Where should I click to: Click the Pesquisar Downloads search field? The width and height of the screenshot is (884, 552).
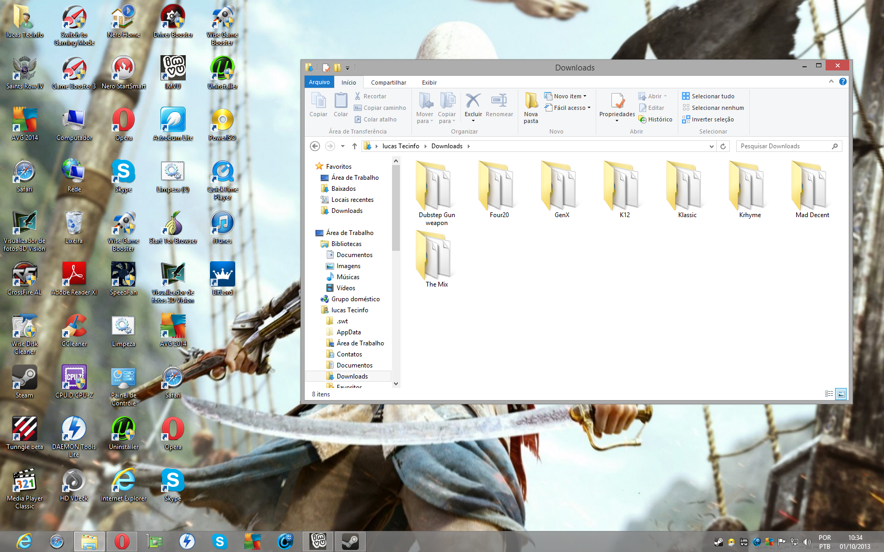[789, 146]
